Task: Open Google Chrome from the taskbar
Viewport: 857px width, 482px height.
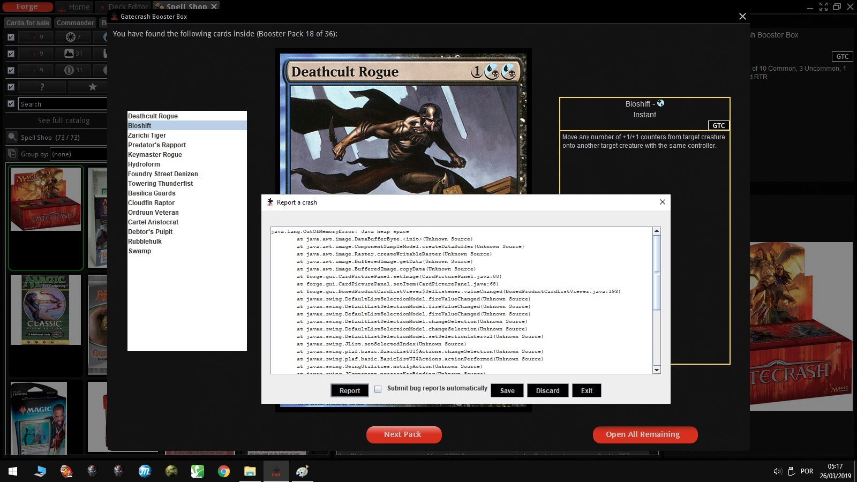Action: 224,471
